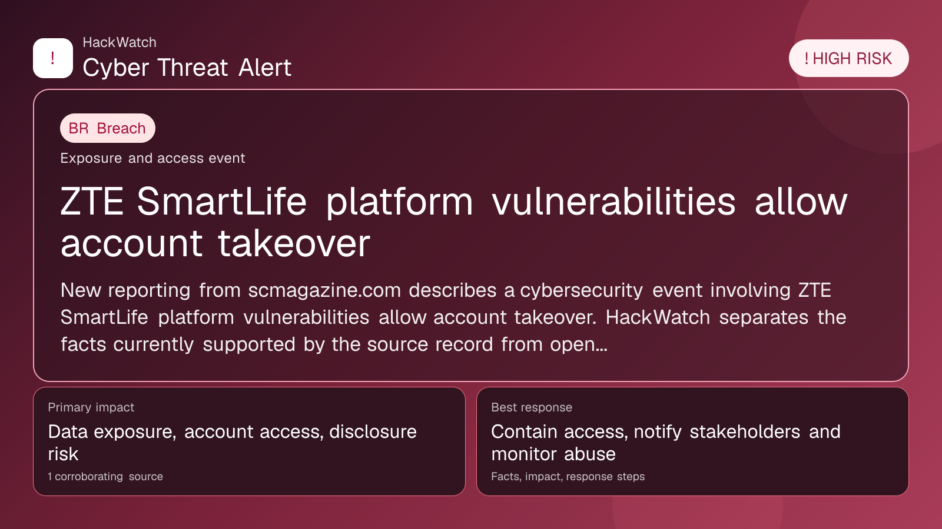Screen dimensions: 942x529
Task: Select the BR Breach tag pill
Action: (108, 128)
